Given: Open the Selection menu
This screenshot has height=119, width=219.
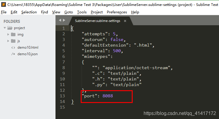Looking at the screenshot, I should (x=29, y=12).
